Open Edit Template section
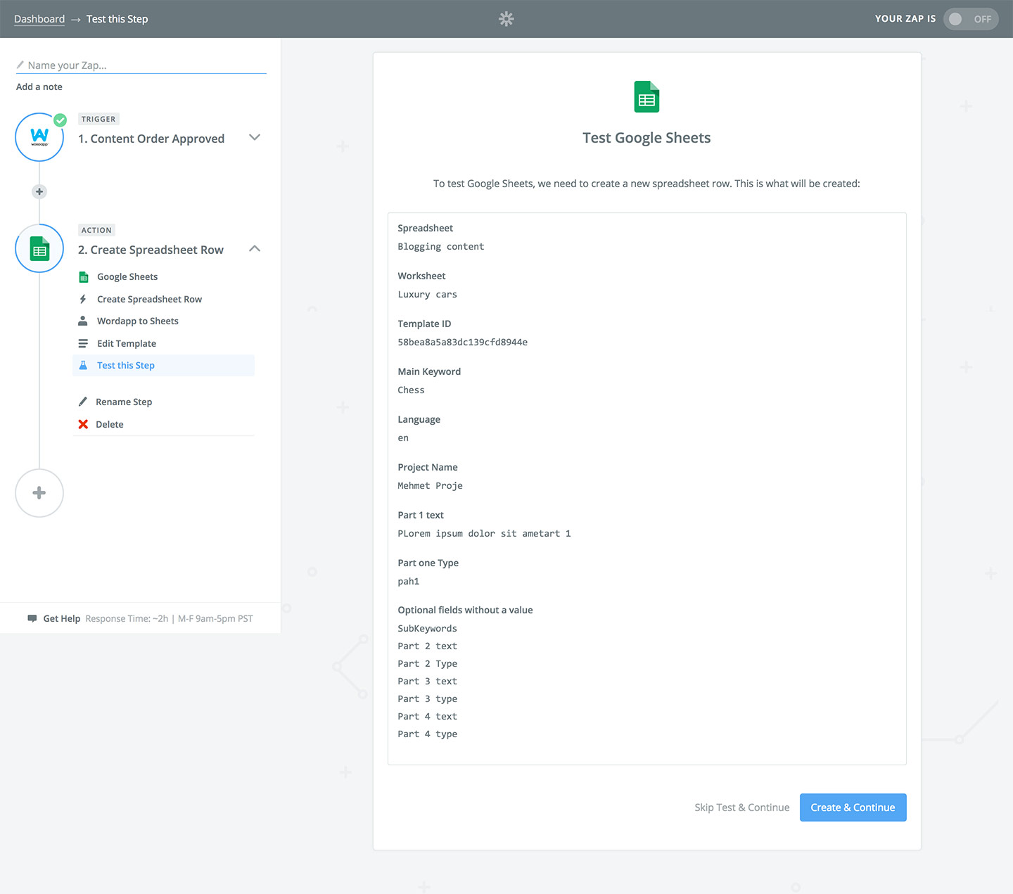This screenshot has width=1013, height=894. pyautogui.click(x=127, y=343)
